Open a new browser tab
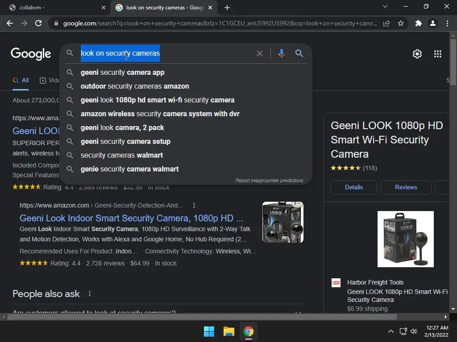 (227, 8)
